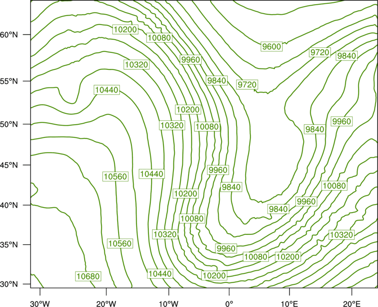
Task: Click the 60°N latitude axis label
Action: tap(9, 34)
